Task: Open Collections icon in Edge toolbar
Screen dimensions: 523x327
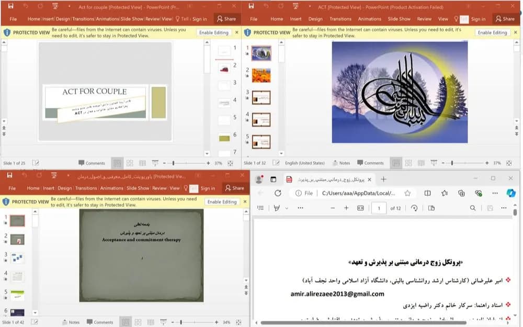Action: (461, 193)
